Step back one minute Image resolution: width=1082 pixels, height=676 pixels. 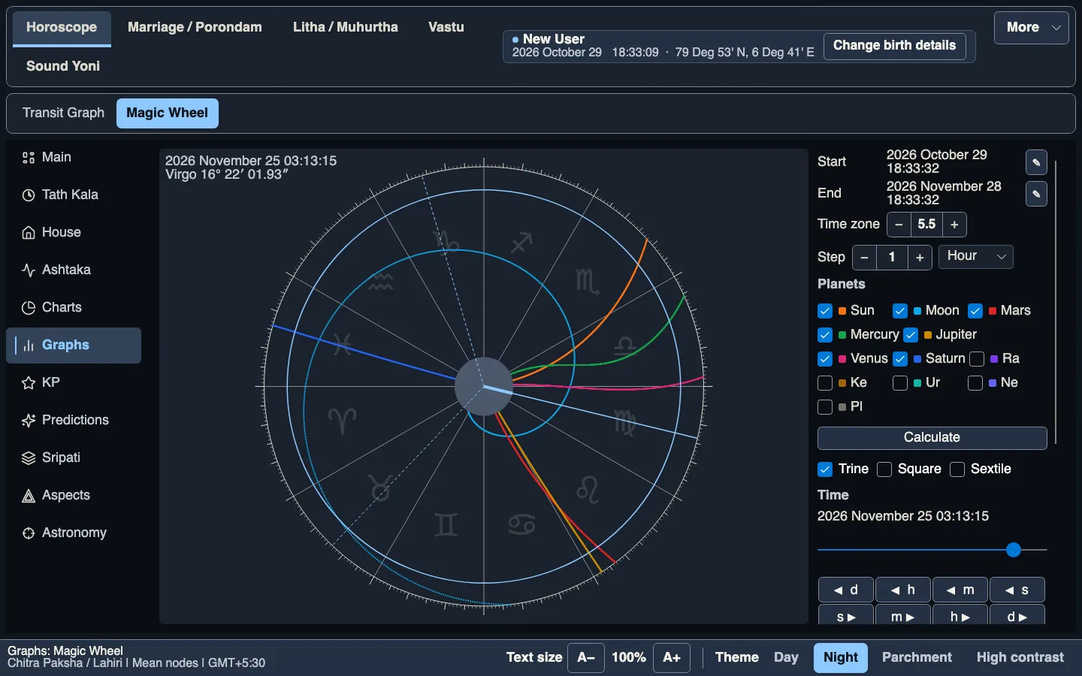click(960, 590)
